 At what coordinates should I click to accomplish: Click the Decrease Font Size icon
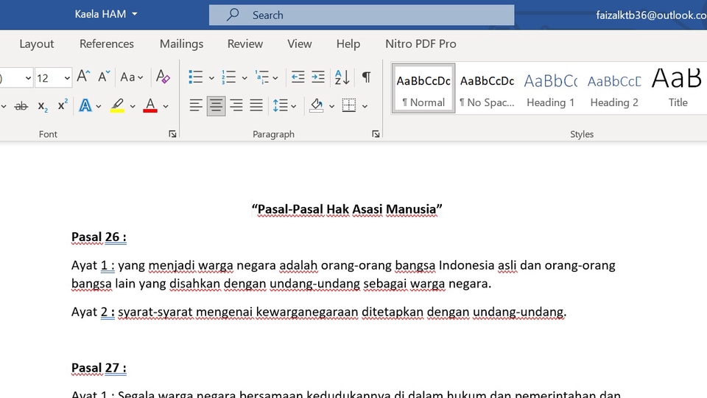pos(104,77)
